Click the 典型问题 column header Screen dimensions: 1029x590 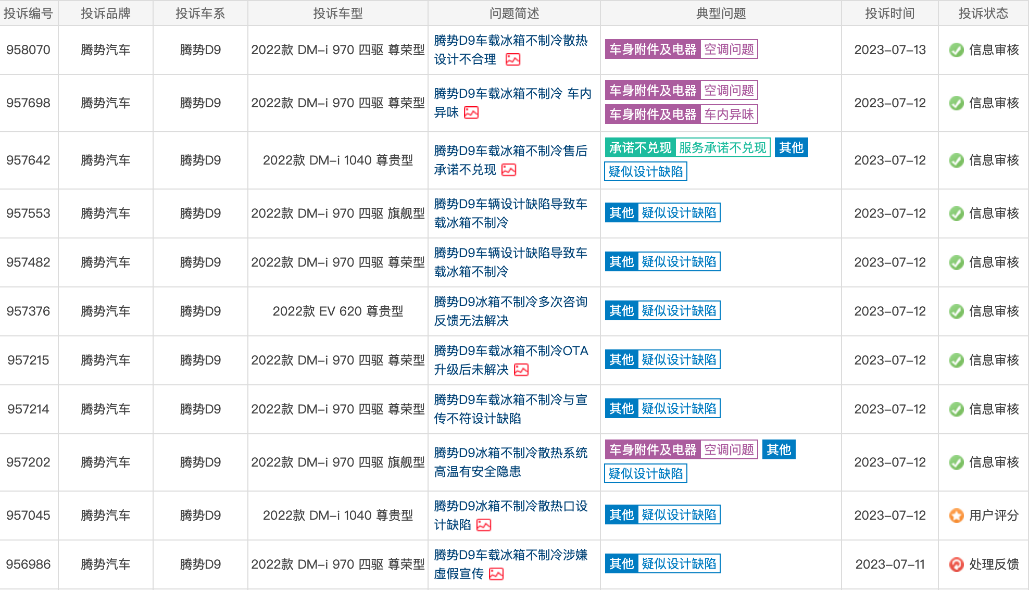point(721,13)
